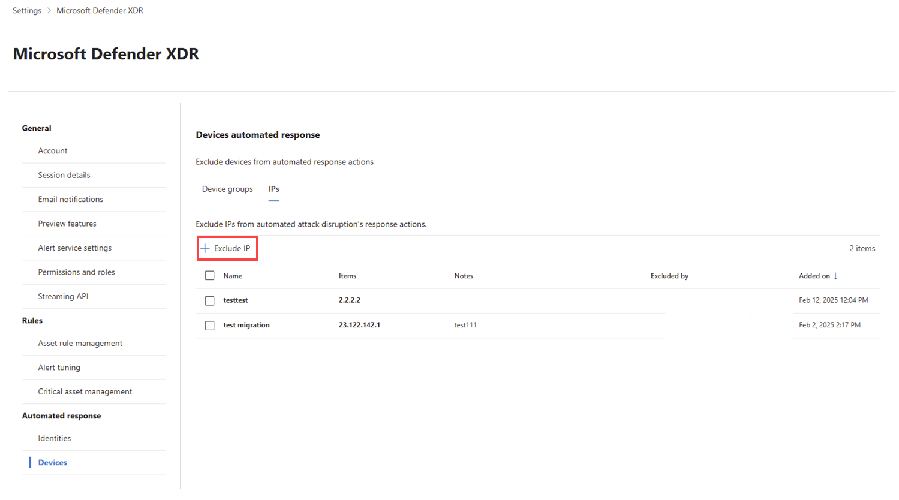Open Identities automated response
899x500 pixels.
[55, 439]
